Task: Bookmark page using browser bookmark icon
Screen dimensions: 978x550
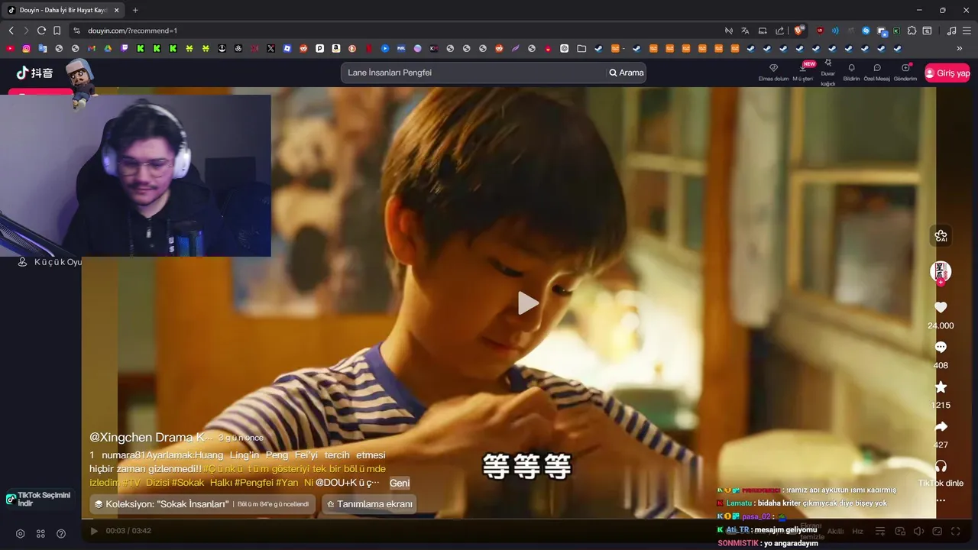Action: click(57, 31)
